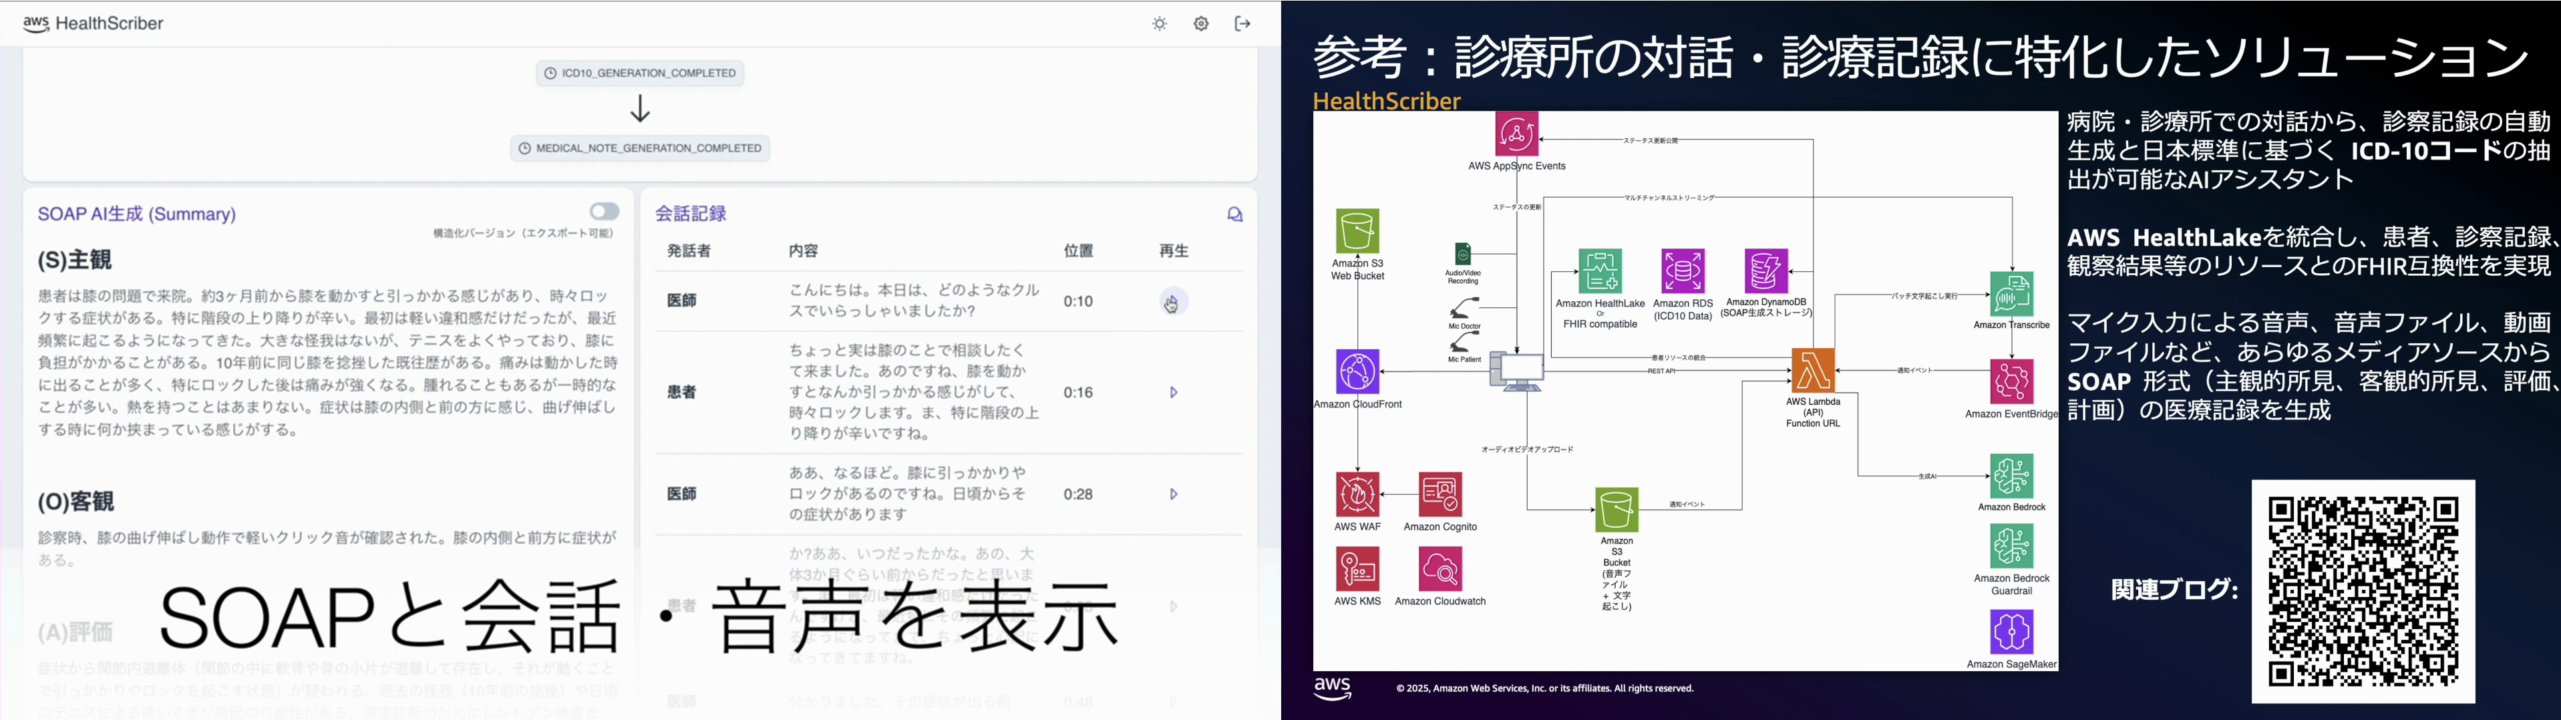Click the client computer icon in the diagram

(1517, 372)
